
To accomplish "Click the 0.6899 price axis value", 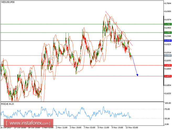I will coord(168,61).
